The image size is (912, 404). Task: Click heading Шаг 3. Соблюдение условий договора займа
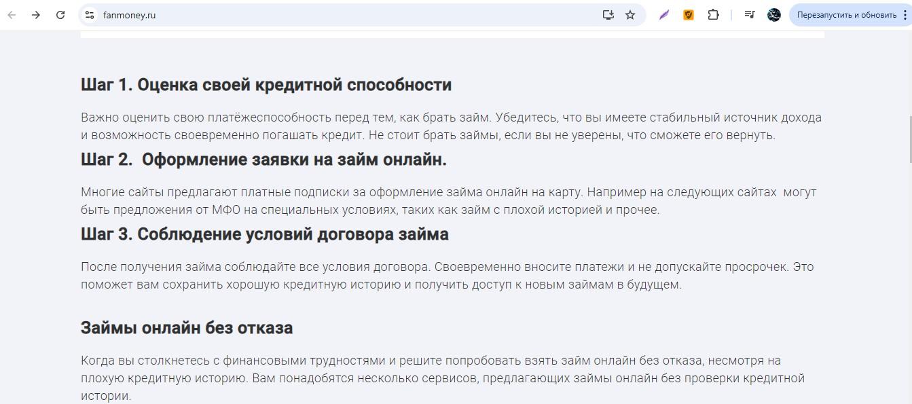[x=265, y=234]
